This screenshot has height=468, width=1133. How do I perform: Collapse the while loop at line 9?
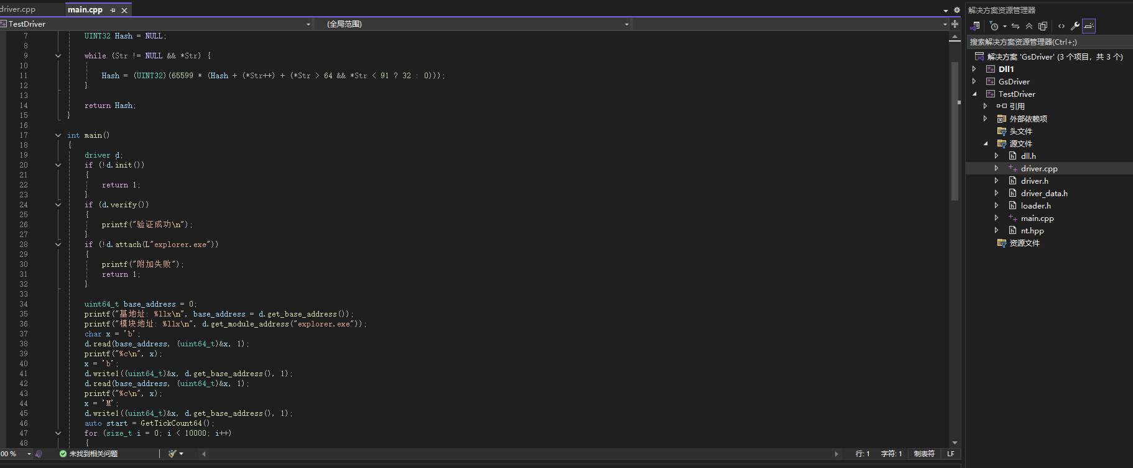(x=58, y=56)
